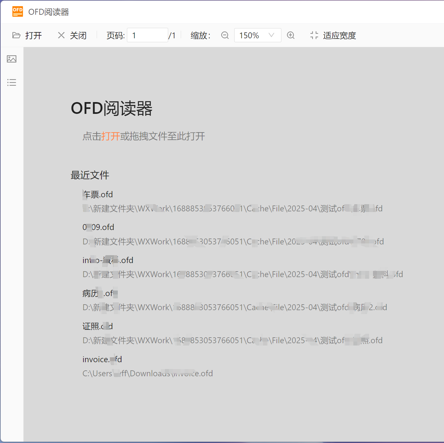The image size is (444, 443).
Task: Click 适应宽度 to fit page width
Action: tap(340, 35)
